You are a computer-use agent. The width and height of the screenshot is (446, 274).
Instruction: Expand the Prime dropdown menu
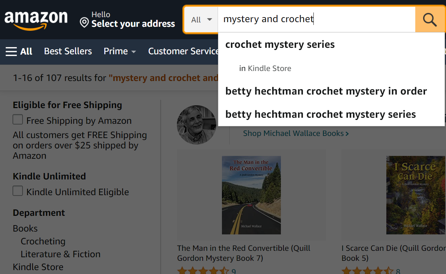(120, 51)
